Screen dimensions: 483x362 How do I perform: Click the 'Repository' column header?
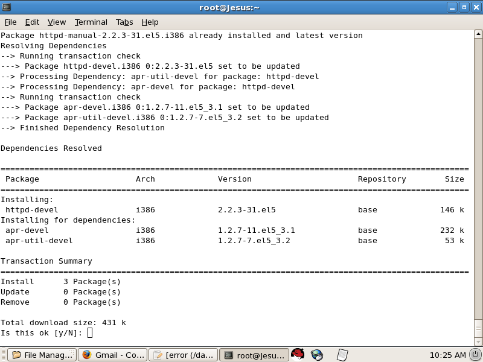pyautogui.click(x=382, y=179)
